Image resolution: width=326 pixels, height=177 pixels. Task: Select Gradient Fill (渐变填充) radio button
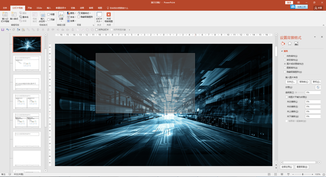click(x=285, y=60)
